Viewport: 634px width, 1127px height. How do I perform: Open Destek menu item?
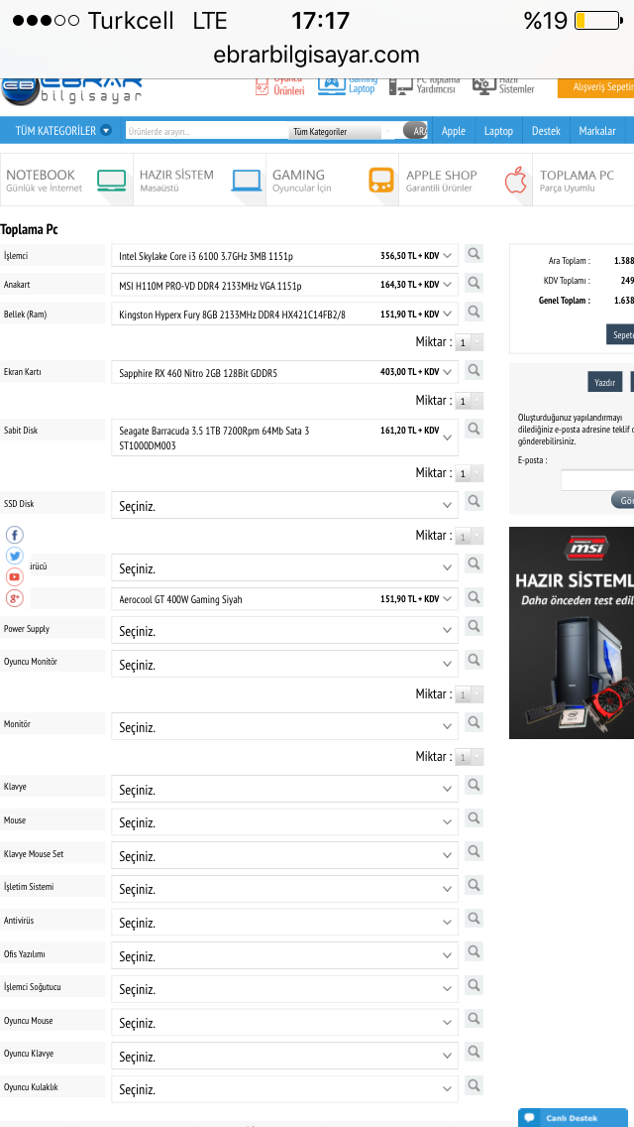[546, 131]
